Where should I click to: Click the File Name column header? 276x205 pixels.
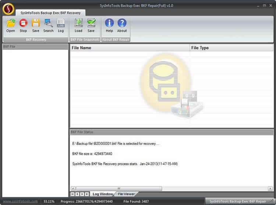tap(130, 48)
